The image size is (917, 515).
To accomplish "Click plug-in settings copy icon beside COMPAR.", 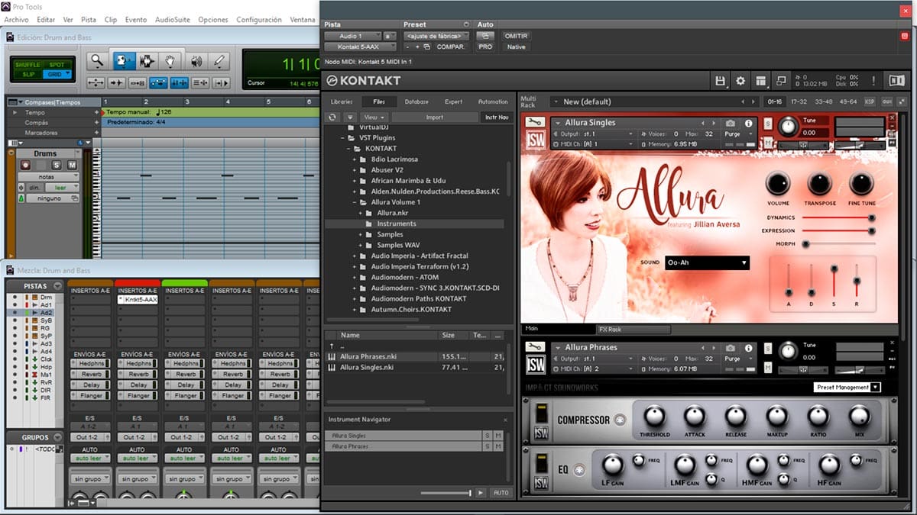I will click(x=426, y=47).
